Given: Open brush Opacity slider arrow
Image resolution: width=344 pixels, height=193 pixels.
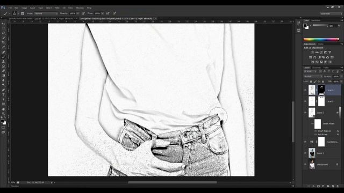Looking at the screenshot, I should pos(77,13).
